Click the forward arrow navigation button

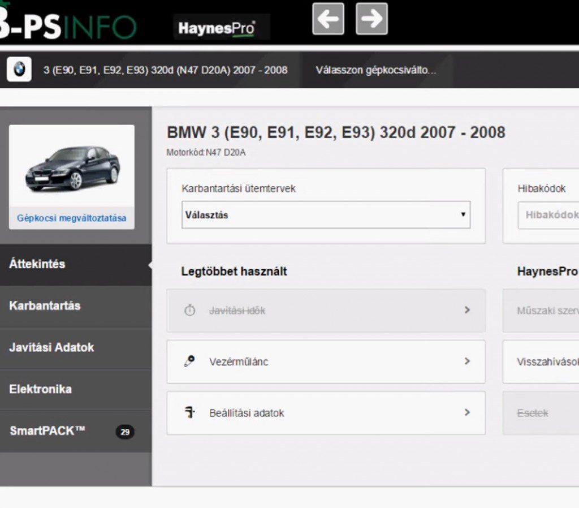(x=372, y=19)
